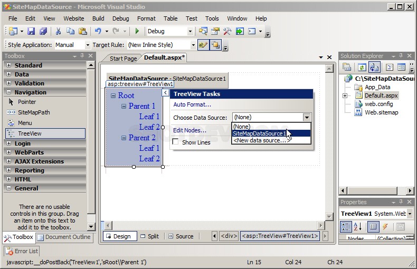Image resolution: width=417 pixels, height=269 pixels.
Task: Click the Cut scissors icon
Action: (58, 32)
